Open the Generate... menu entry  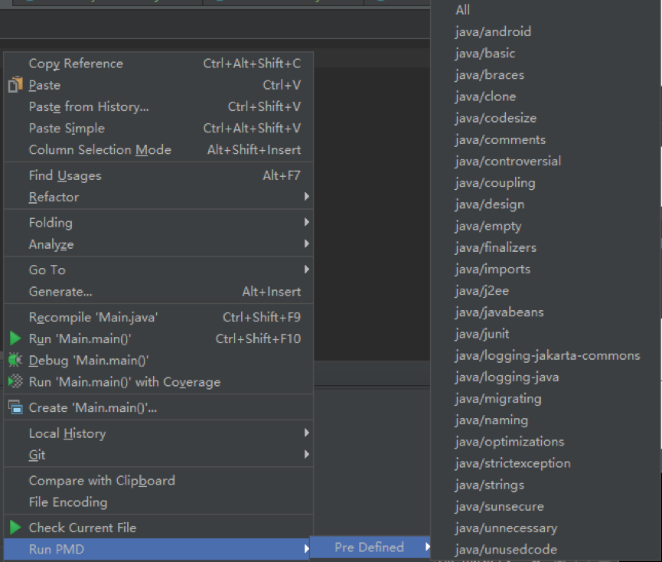[158, 292]
